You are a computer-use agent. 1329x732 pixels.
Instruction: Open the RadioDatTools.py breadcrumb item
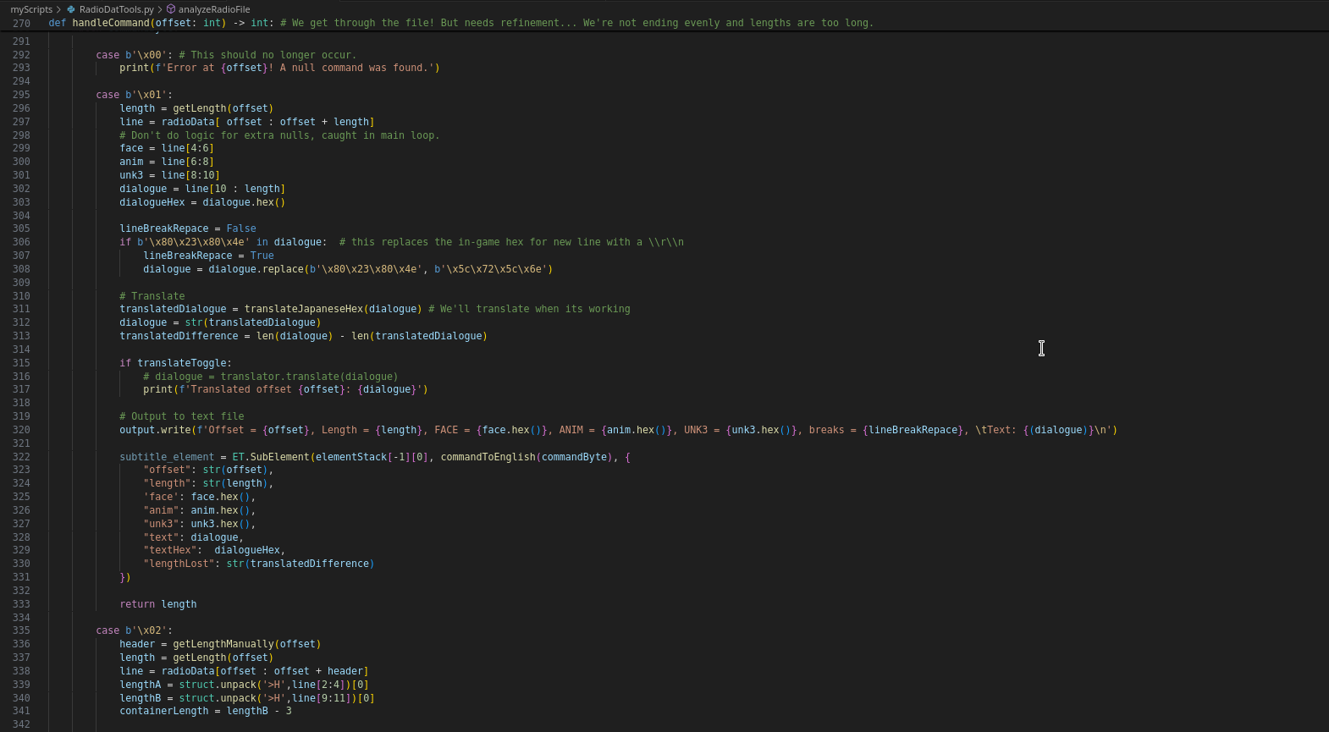(x=116, y=9)
